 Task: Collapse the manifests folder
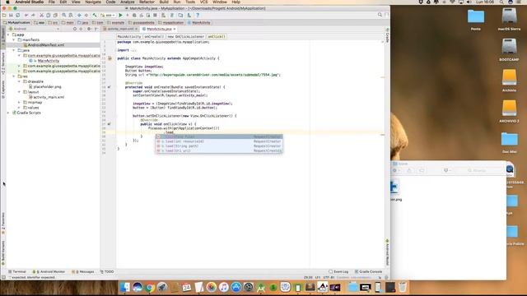point(14,39)
